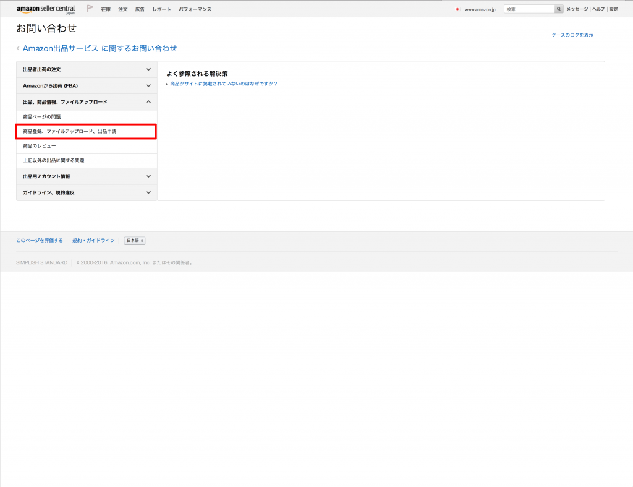Select 商品ページの問題
Viewport: 633px width, 487px height.
pyautogui.click(x=87, y=117)
